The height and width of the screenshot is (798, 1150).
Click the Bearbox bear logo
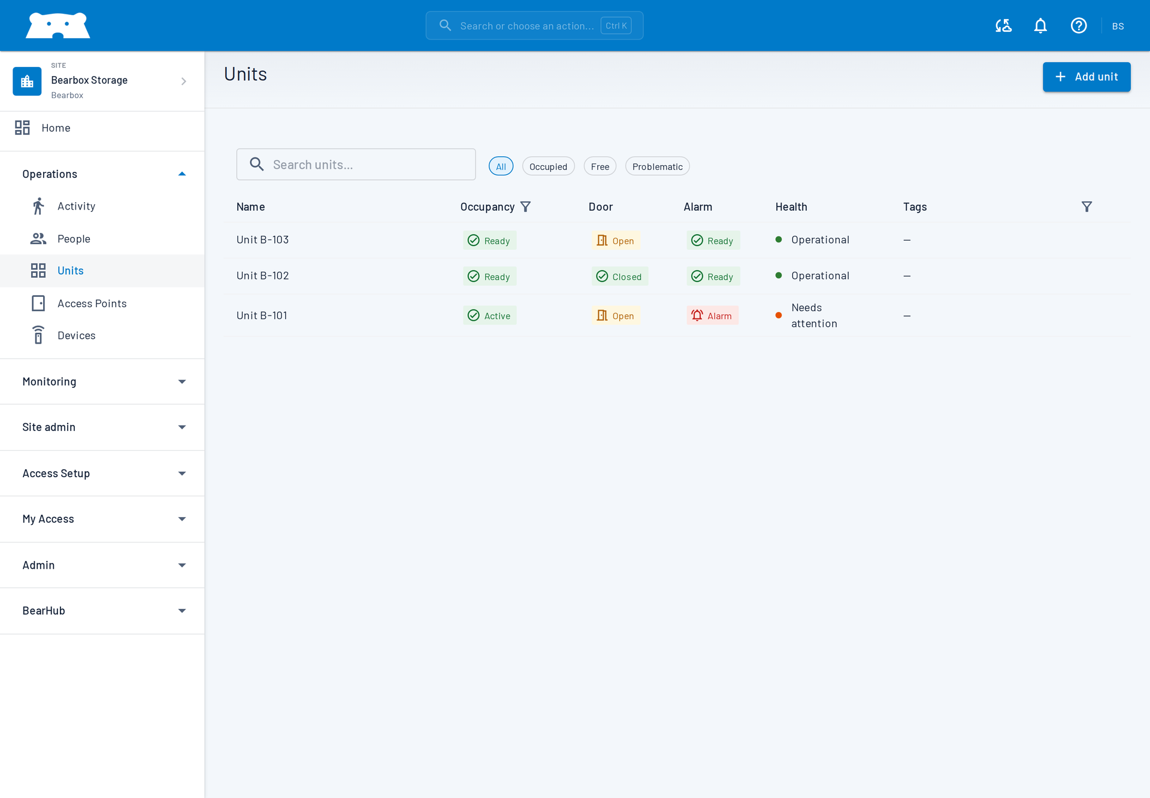click(58, 26)
